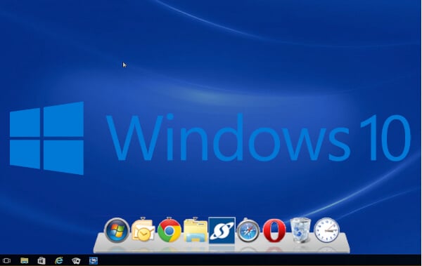This screenshot has height=266, width=422.
Task: Open the Opera browser from the dock
Action: coord(274,230)
